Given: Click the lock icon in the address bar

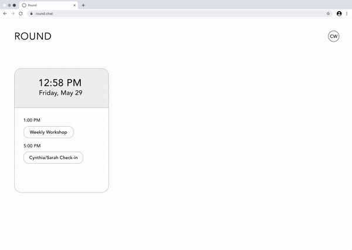Looking at the screenshot, I should point(32,13).
